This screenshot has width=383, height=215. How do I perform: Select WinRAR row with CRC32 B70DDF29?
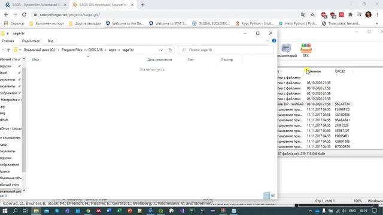tap(315, 147)
